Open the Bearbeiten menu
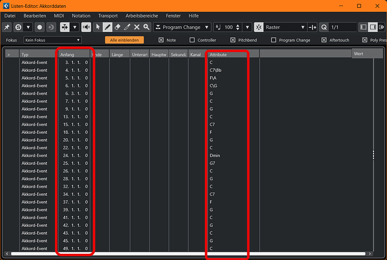This screenshot has width=387, height=260. (35, 16)
